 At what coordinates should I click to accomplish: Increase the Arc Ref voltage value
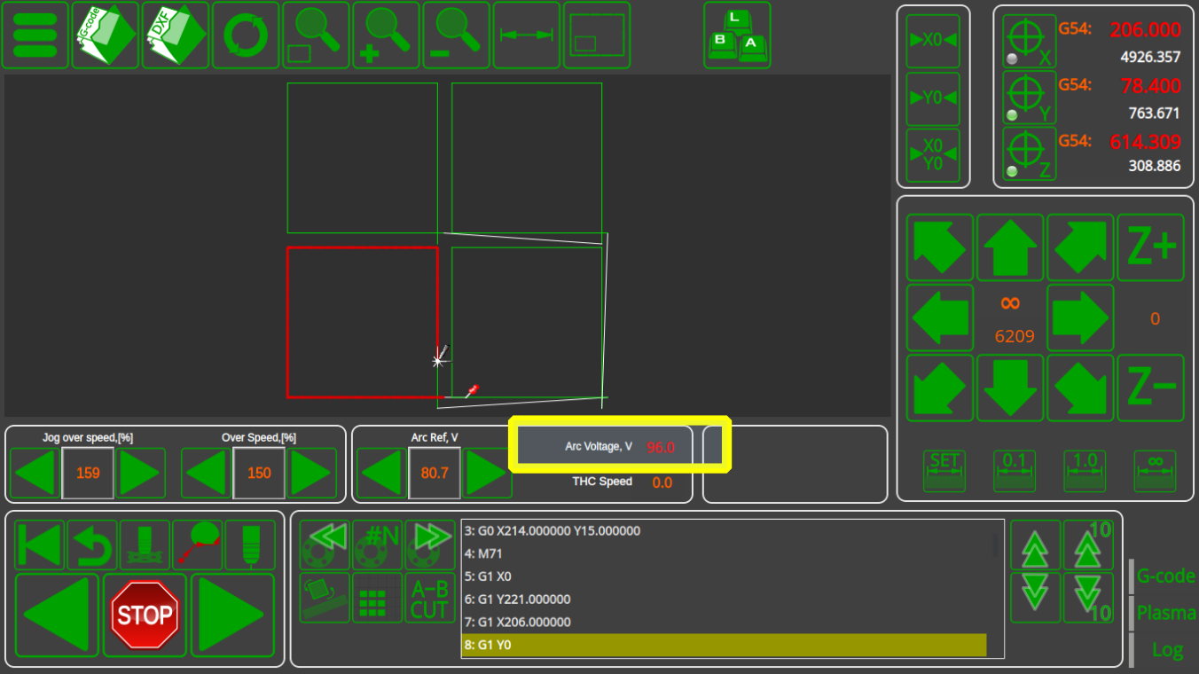[486, 473]
